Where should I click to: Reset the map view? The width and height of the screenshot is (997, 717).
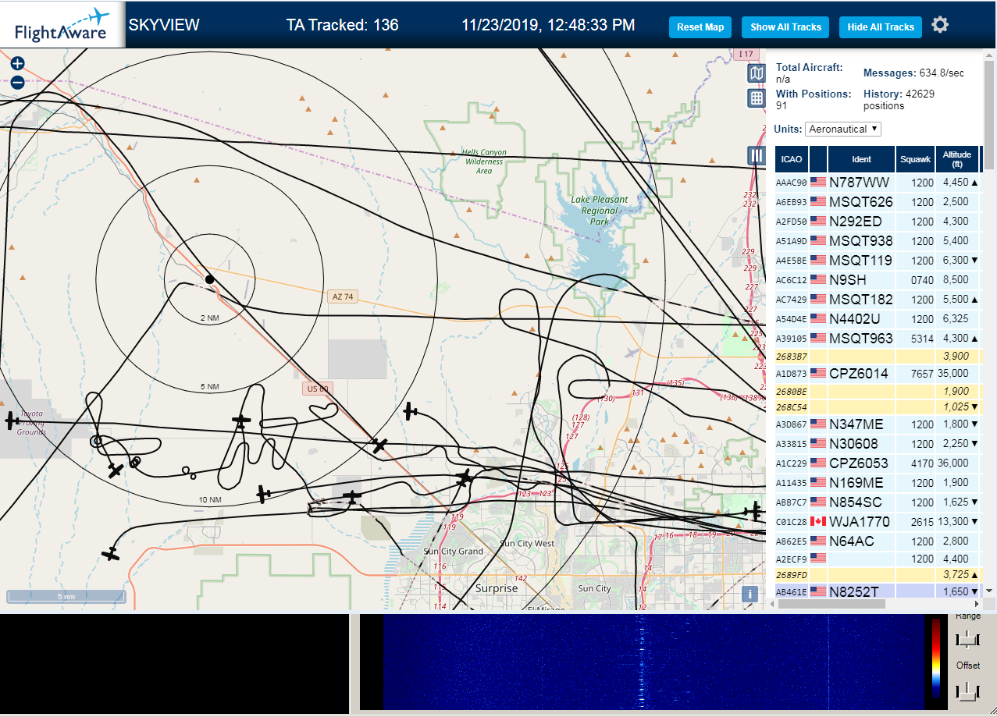(700, 27)
